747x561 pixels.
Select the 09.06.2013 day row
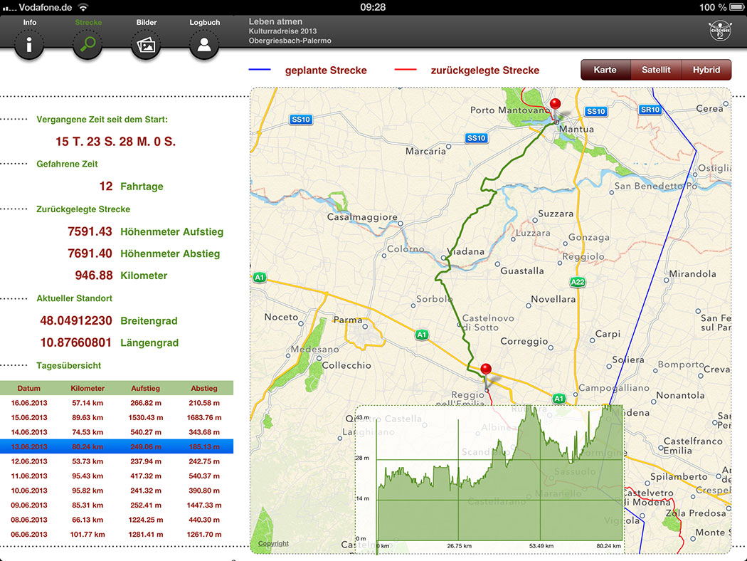tap(117, 505)
